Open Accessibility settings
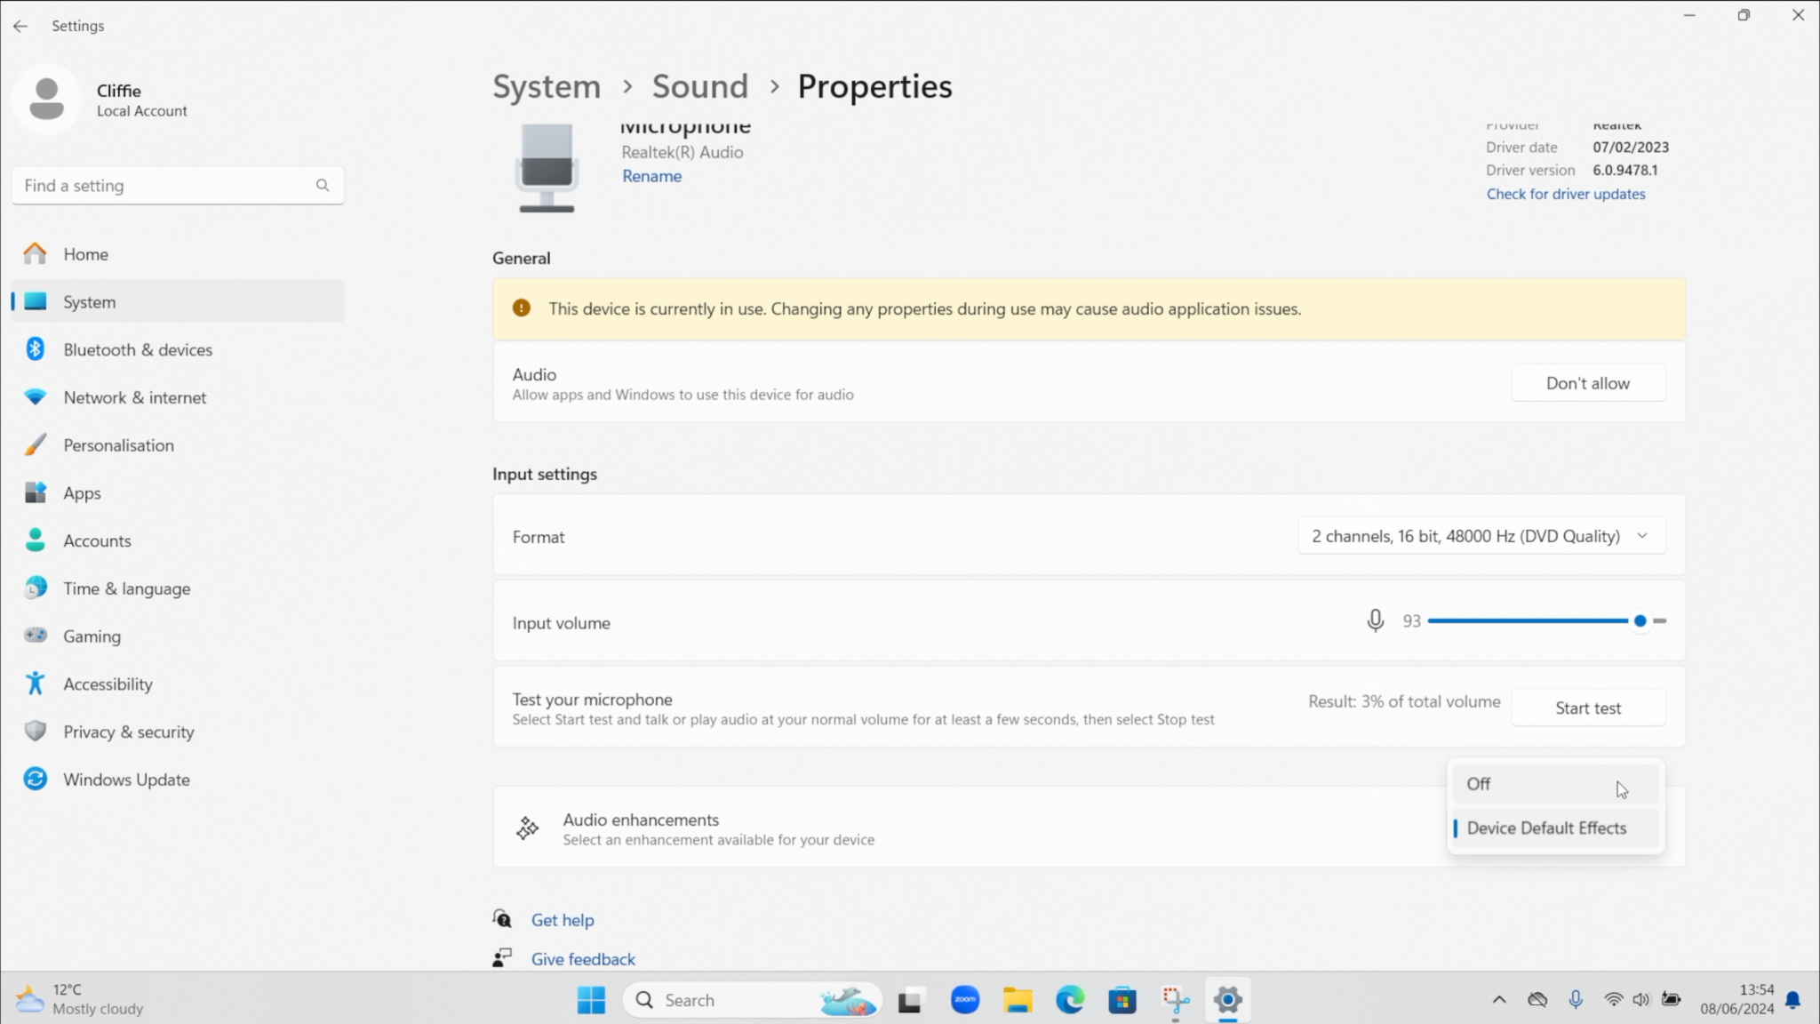Viewport: 1820px width, 1024px height. [x=108, y=684]
